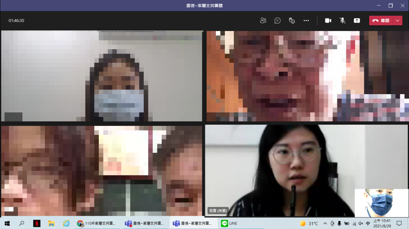Open Netflix from the taskbar
The width and height of the screenshot is (409, 229).
tap(37, 223)
